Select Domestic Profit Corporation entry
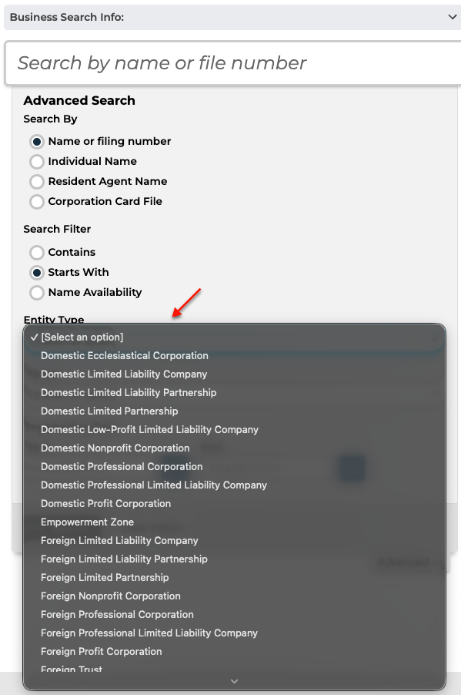The width and height of the screenshot is (461, 695). (x=234, y=503)
